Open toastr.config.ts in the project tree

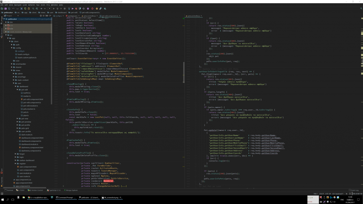24,54
